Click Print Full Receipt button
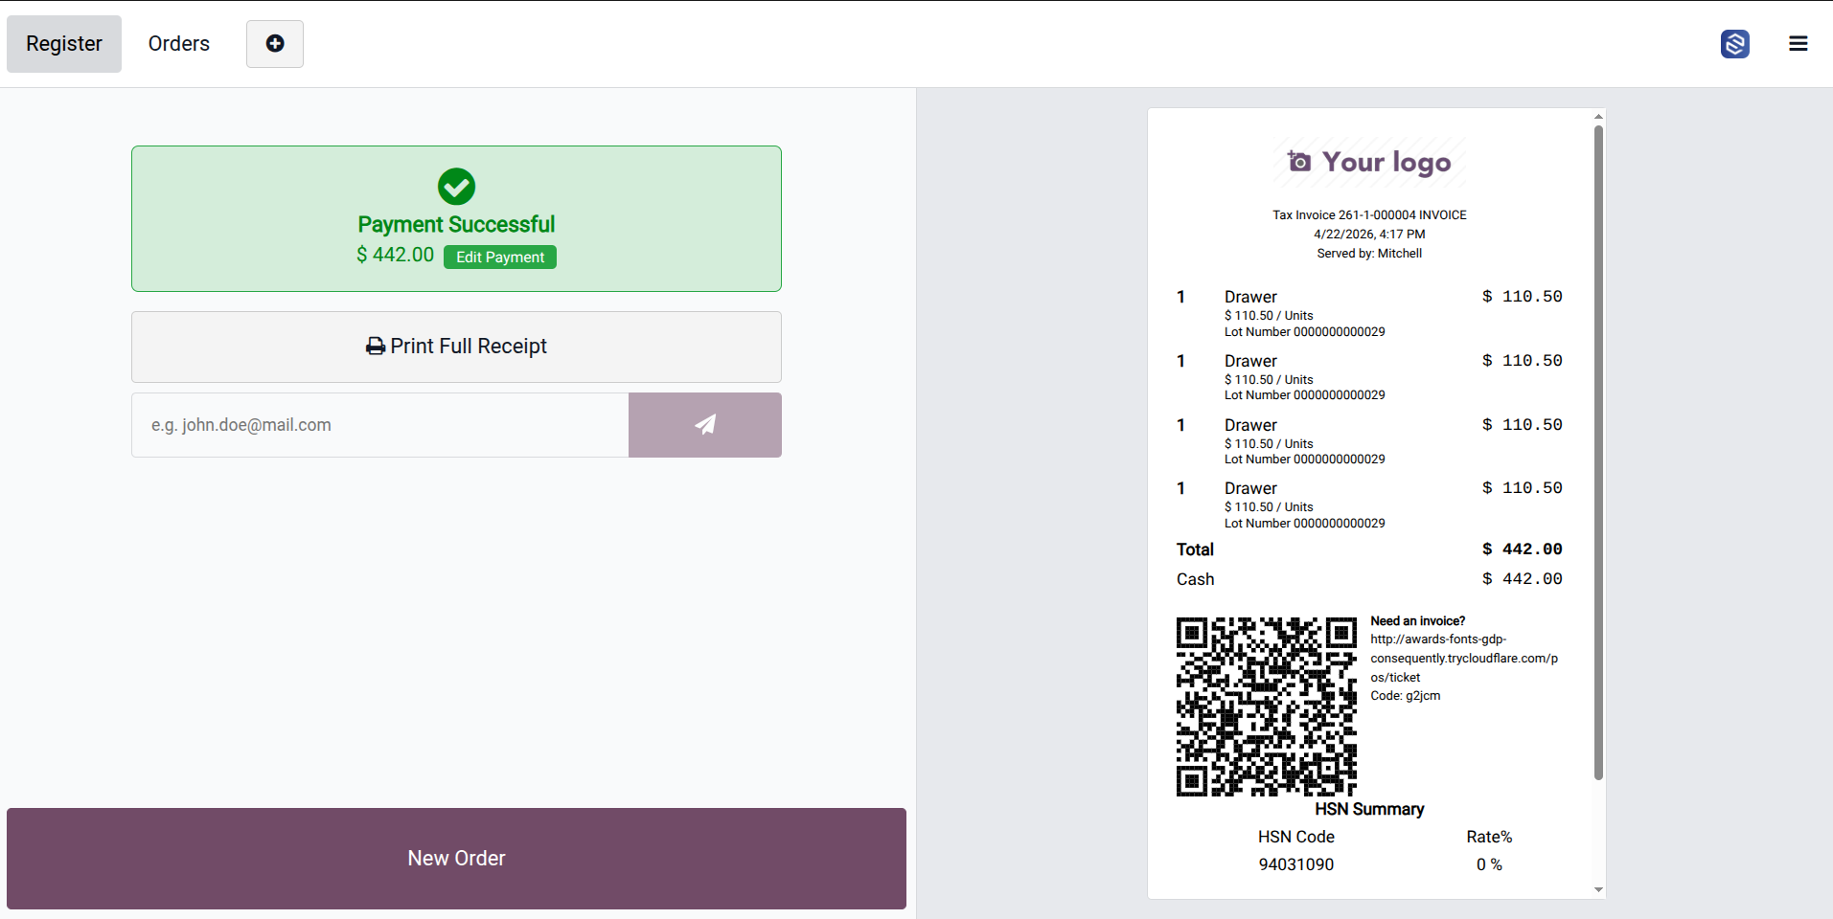 click(456, 347)
